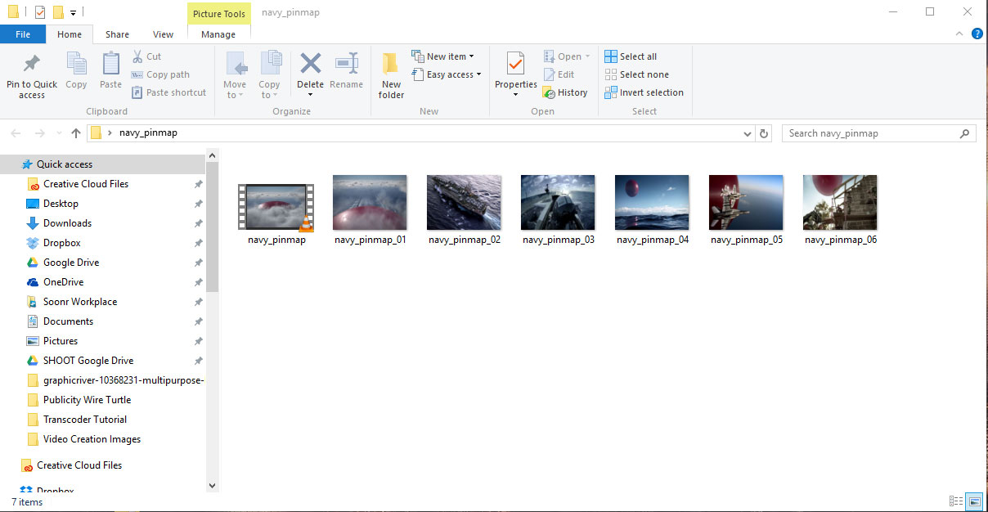Switch to the Share tab
The width and height of the screenshot is (988, 512).
(117, 34)
